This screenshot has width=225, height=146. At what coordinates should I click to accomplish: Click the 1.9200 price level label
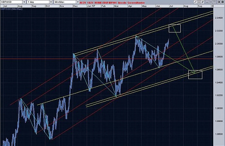(219, 95)
